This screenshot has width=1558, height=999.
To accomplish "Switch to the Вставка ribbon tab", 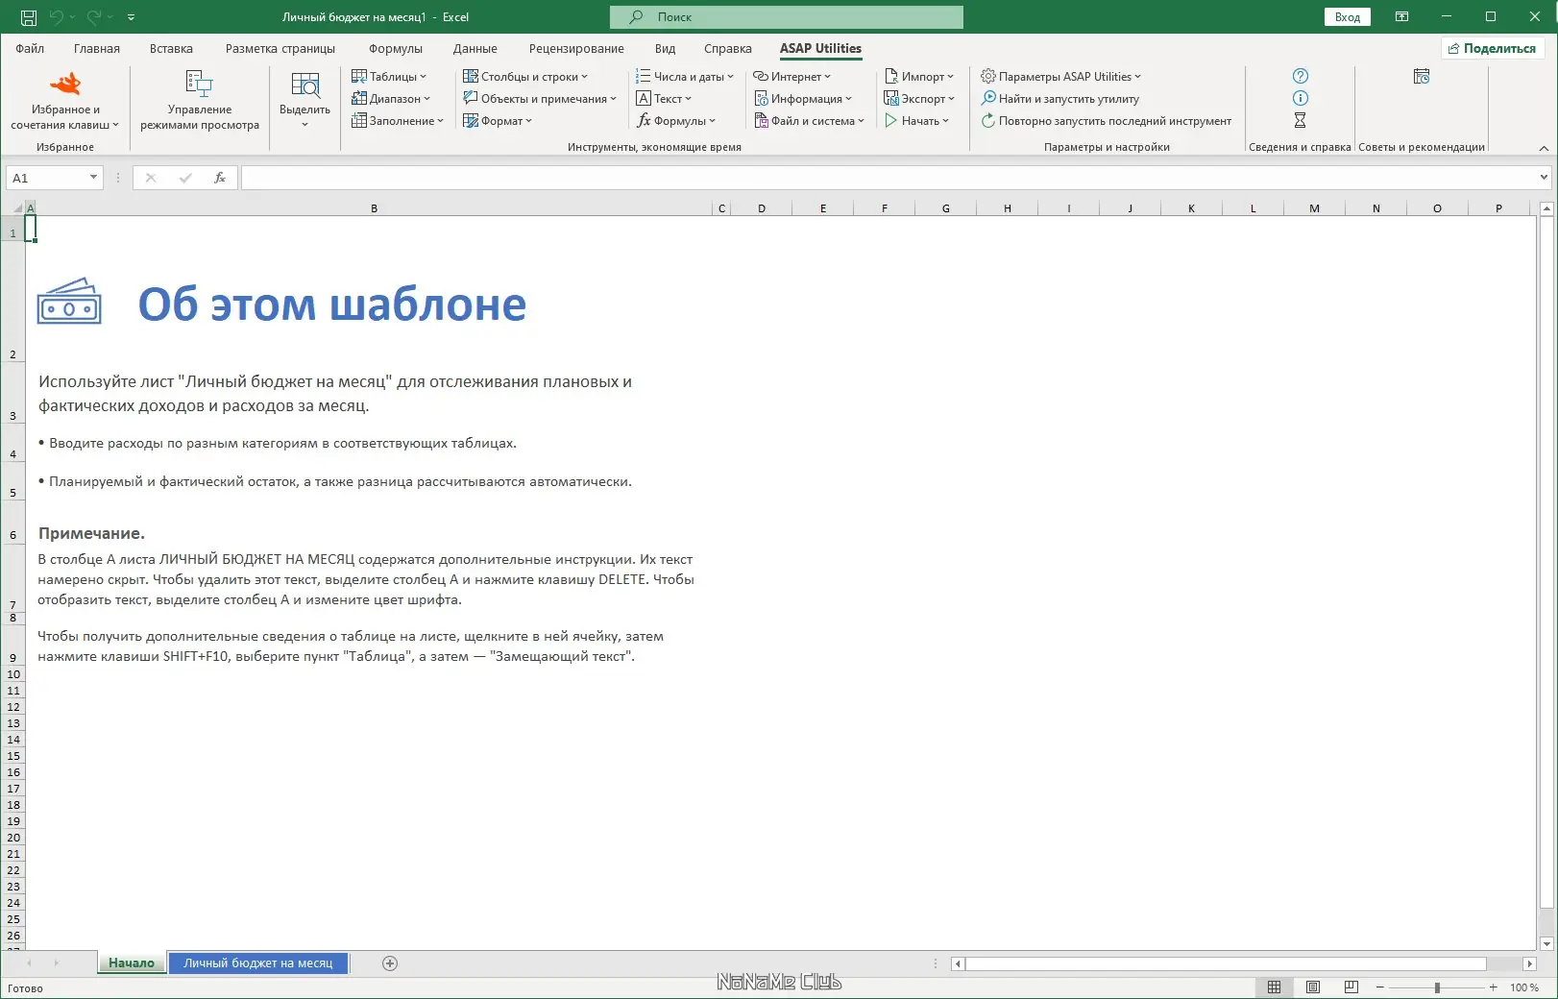I will tap(170, 48).
